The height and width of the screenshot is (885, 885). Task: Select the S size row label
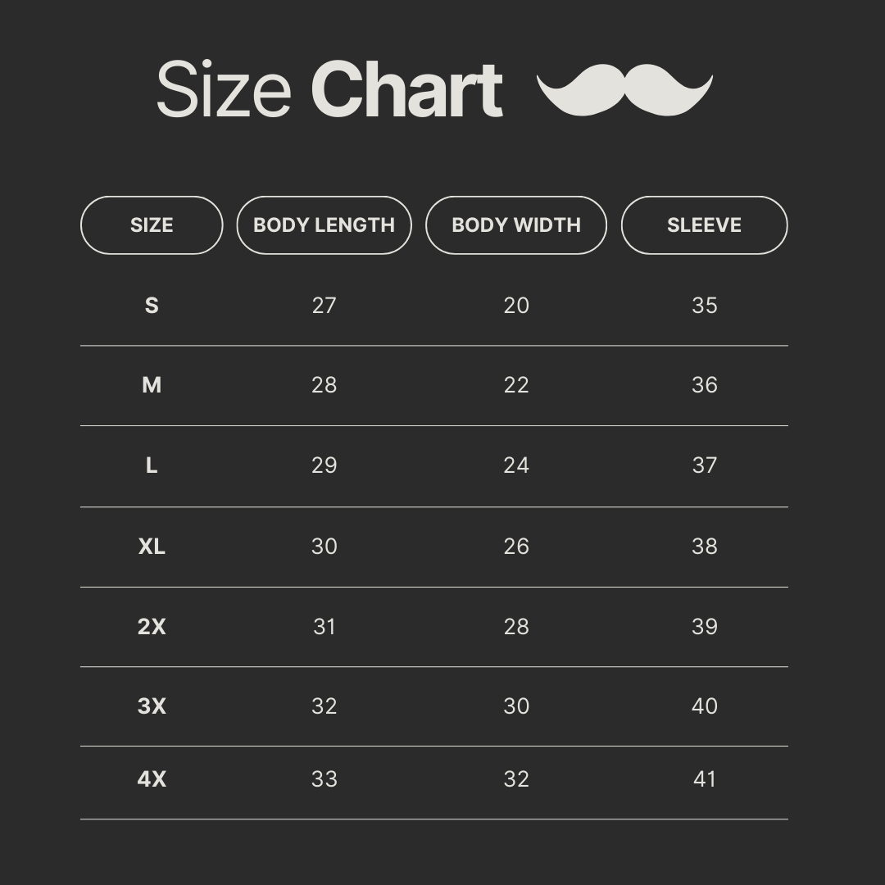pos(152,306)
